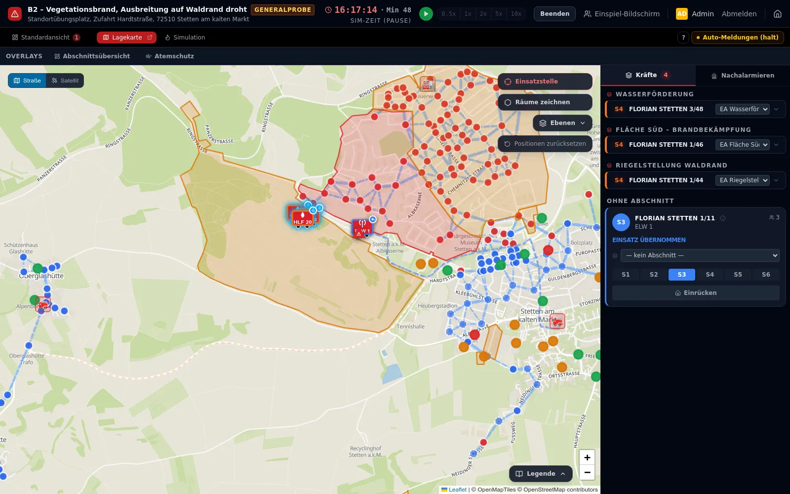This screenshot has width=790, height=494.
Task: Expand the Ebenen layers dropdown
Action: pyautogui.click(x=562, y=123)
